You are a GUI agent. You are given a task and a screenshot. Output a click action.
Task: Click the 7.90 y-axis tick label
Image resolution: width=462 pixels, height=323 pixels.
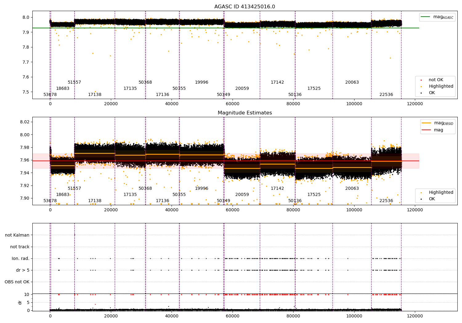[25, 198]
